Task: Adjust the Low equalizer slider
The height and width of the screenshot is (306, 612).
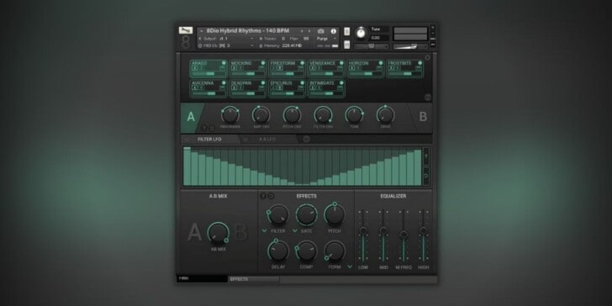Action: click(x=363, y=230)
